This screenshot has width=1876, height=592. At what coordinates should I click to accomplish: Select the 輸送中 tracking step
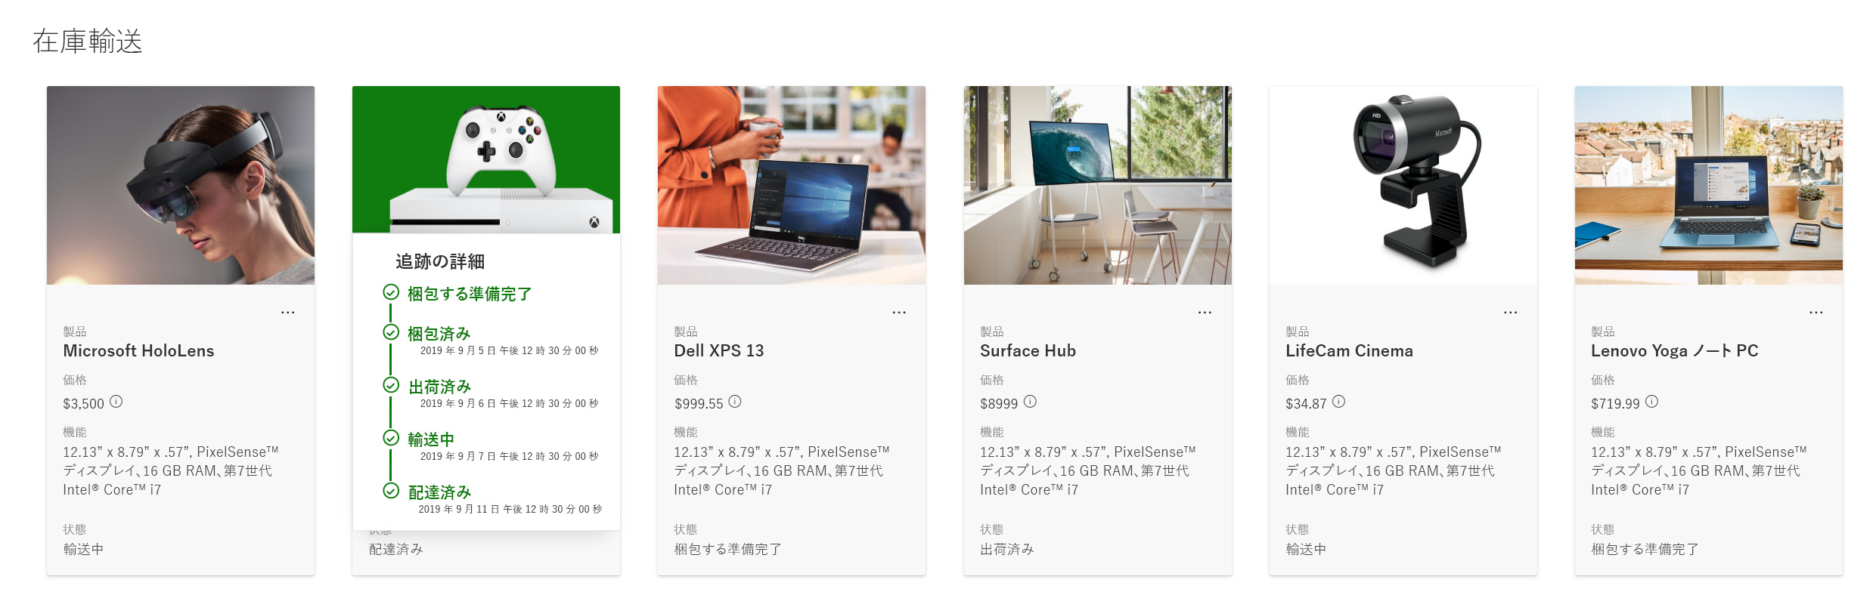tap(431, 439)
